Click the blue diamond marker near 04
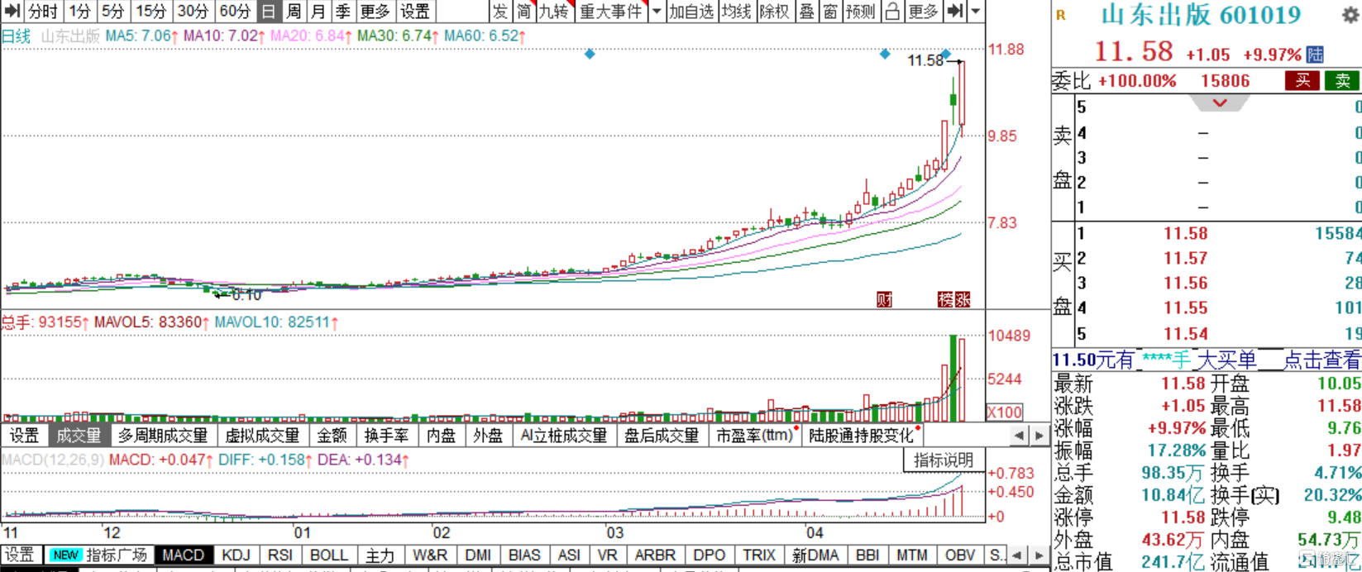 click(x=885, y=54)
